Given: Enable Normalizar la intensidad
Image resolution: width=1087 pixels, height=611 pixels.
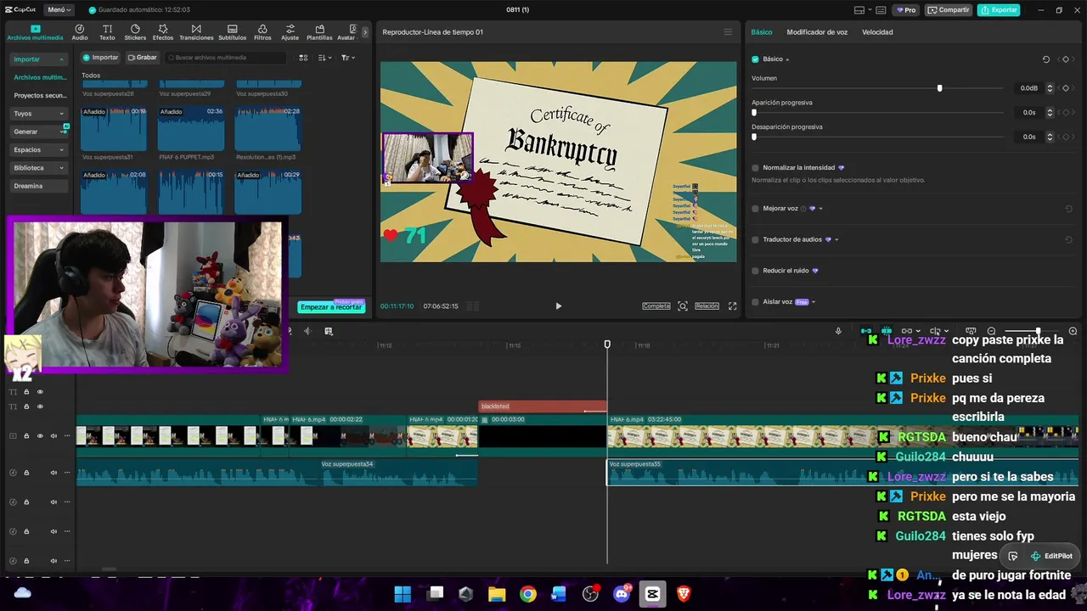Looking at the screenshot, I should click(755, 168).
